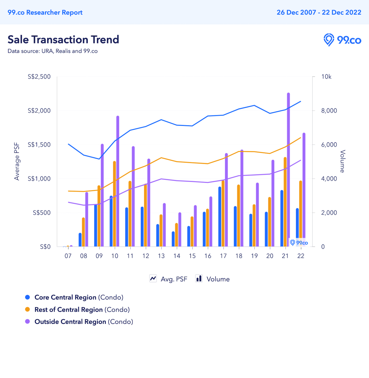Select Rest of Central Region (Condo) label

click(82, 310)
